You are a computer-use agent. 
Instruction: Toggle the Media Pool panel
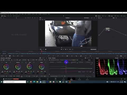16,16
